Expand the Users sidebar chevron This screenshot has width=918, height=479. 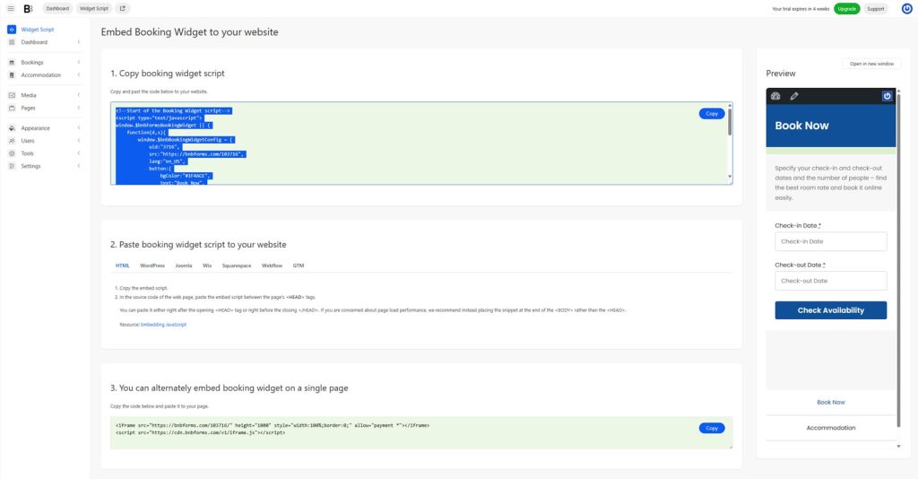(x=79, y=141)
